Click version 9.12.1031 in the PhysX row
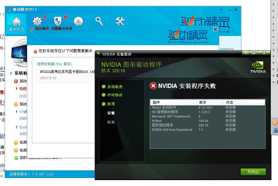The height and width of the screenshot is (186, 278). coord(205,107)
